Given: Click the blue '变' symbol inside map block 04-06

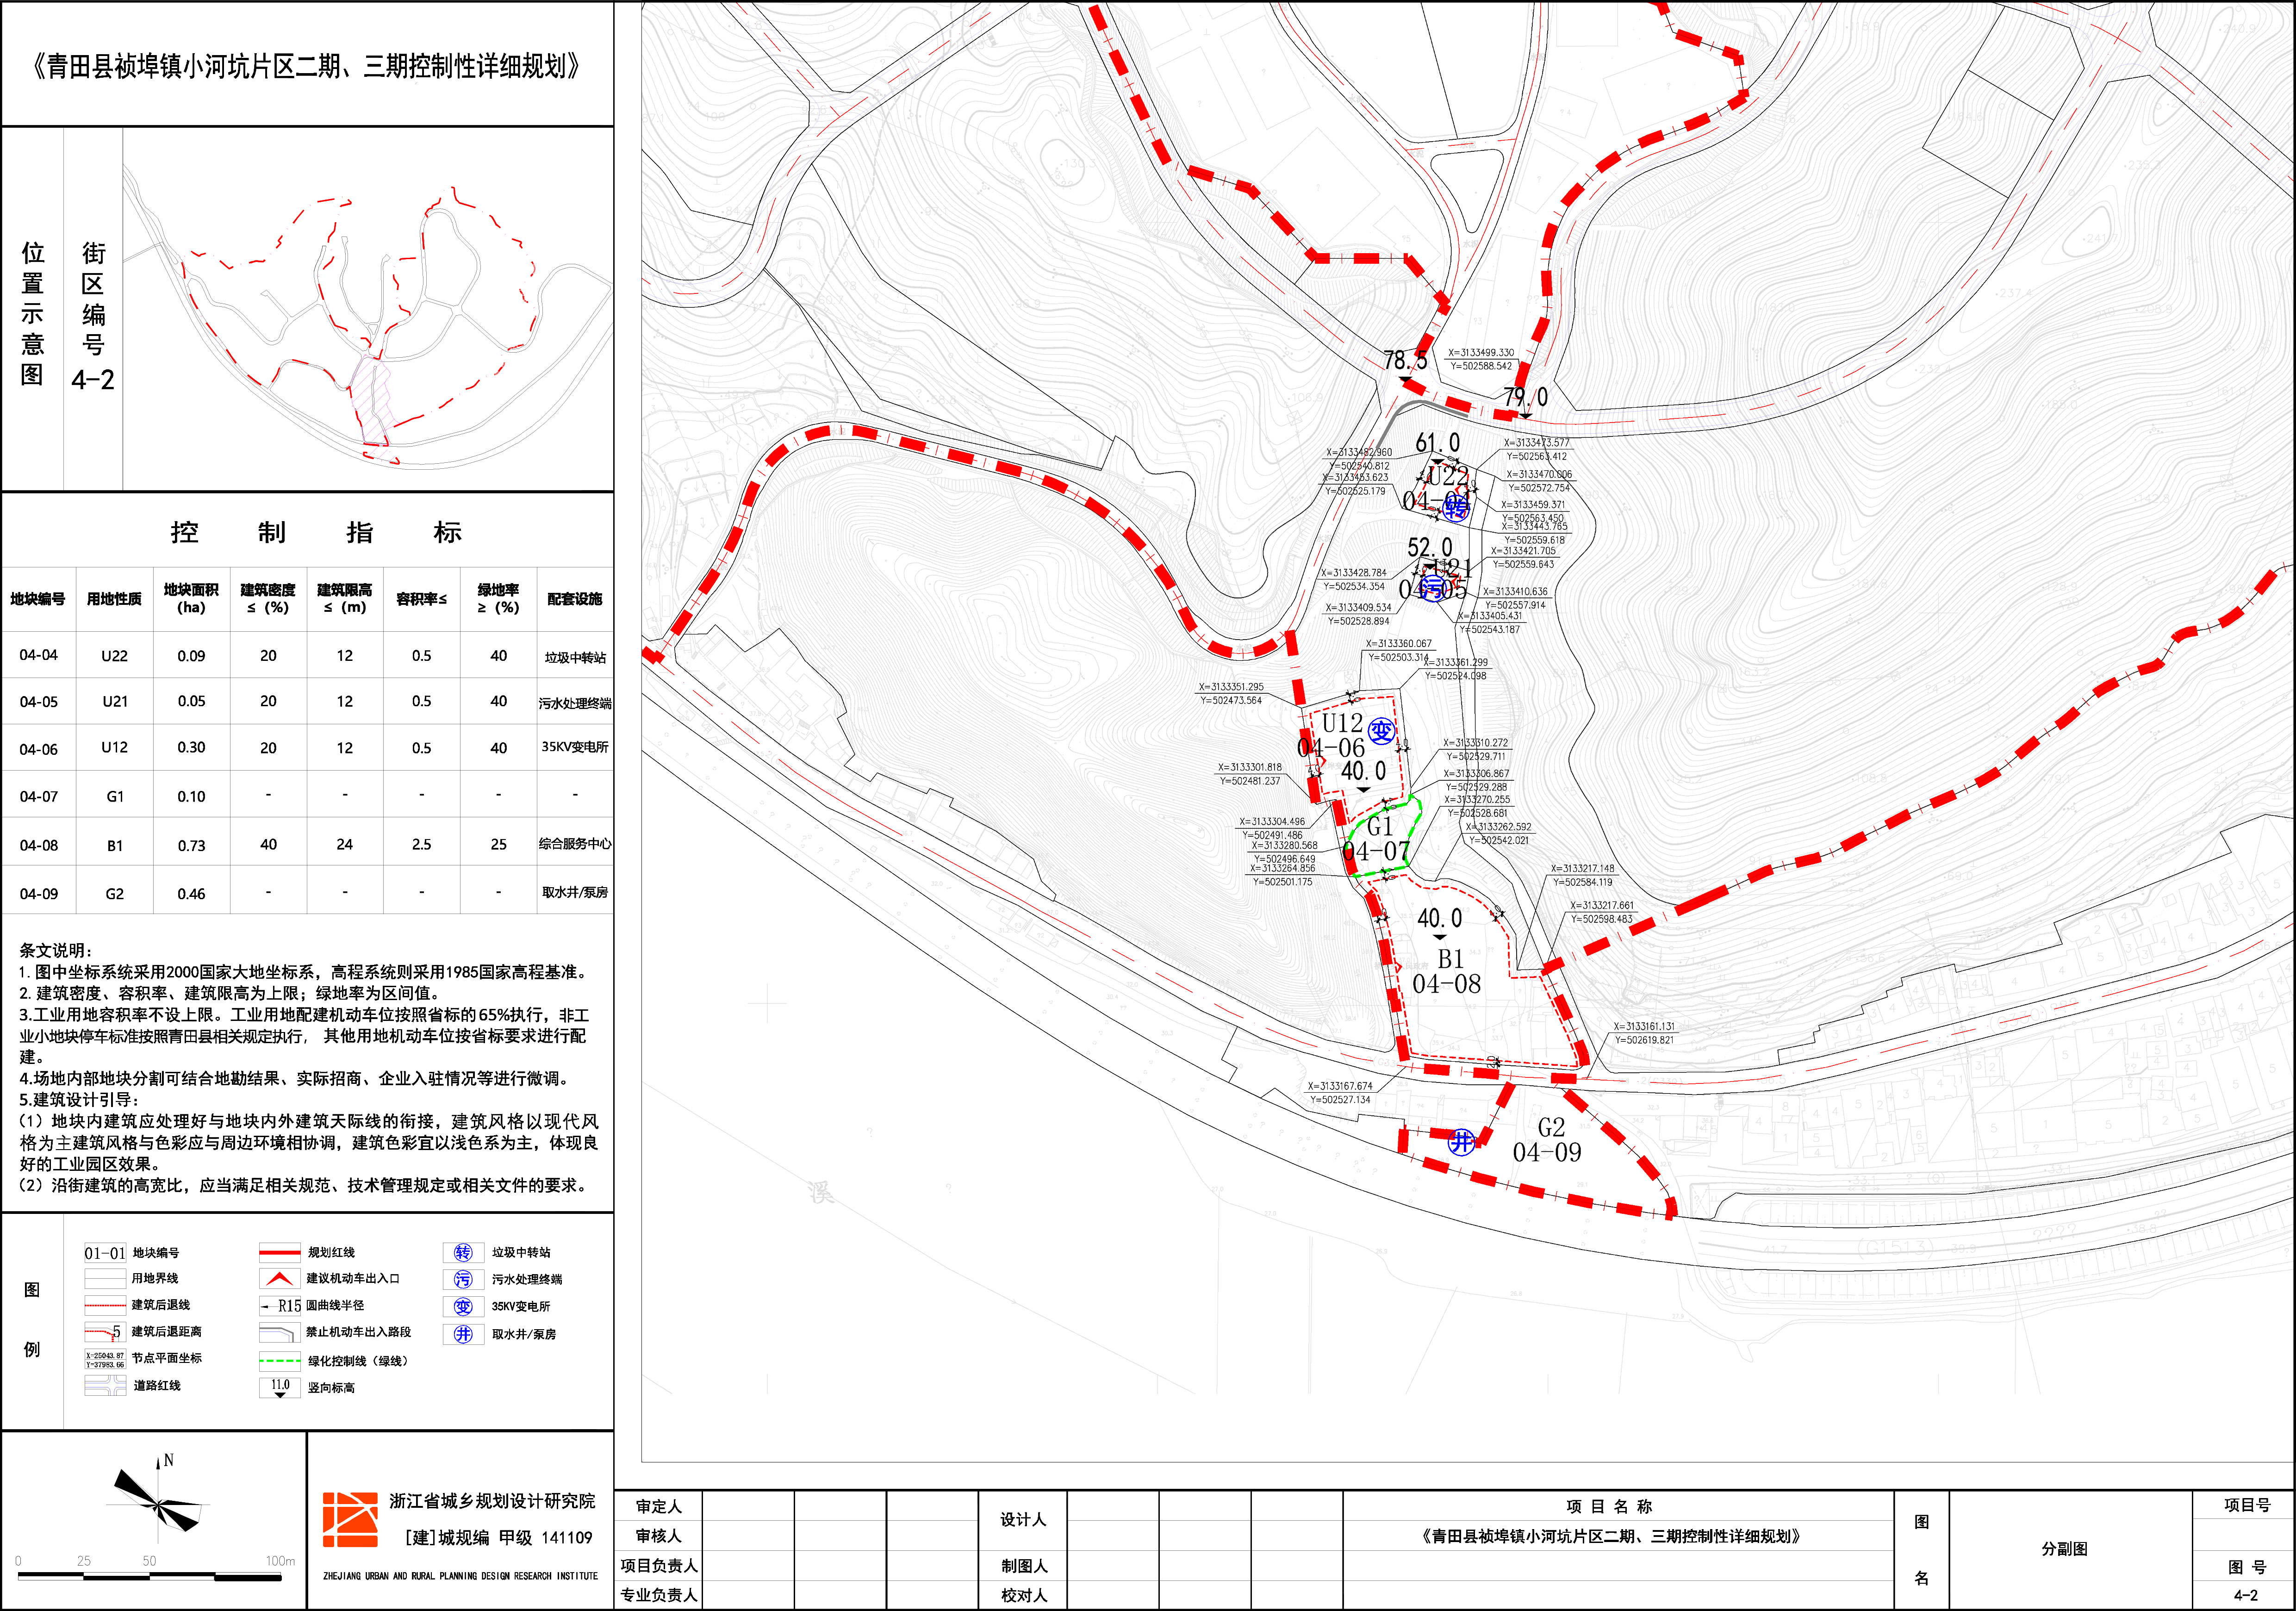Looking at the screenshot, I should coord(1381,732).
